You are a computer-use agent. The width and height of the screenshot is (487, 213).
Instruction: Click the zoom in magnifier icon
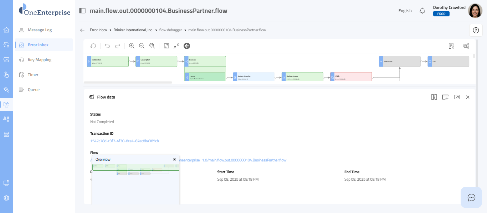click(x=132, y=46)
